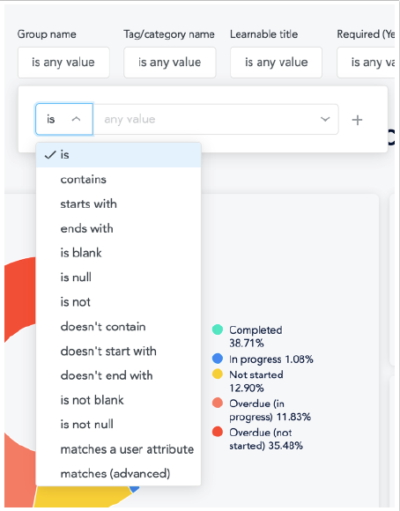
Task: Open the Learnable title filter
Action: (x=276, y=63)
